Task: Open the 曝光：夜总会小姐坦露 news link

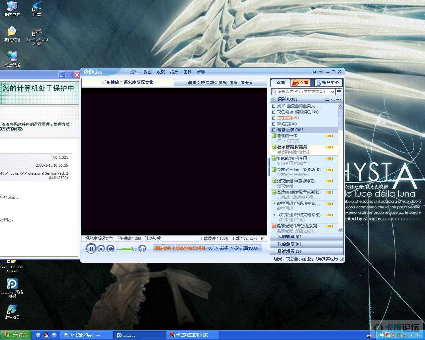Action: pyautogui.click(x=306, y=259)
